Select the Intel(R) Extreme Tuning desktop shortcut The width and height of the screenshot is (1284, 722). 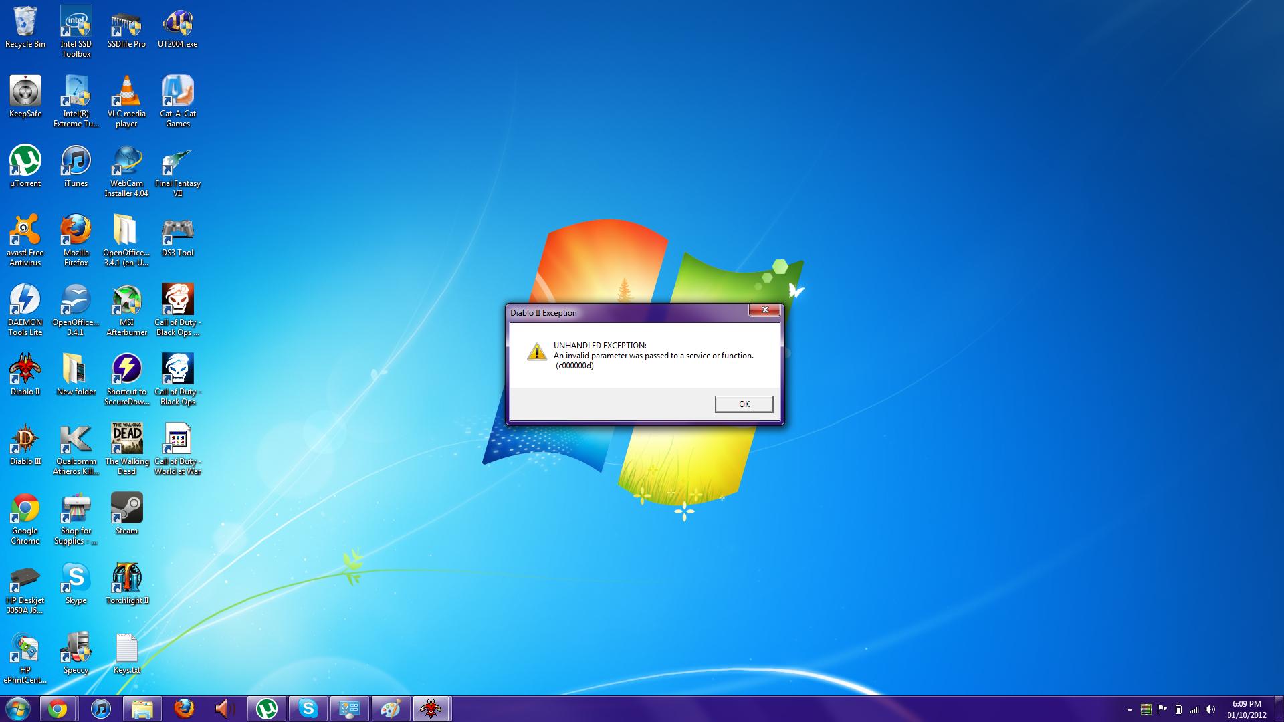(x=76, y=102)
